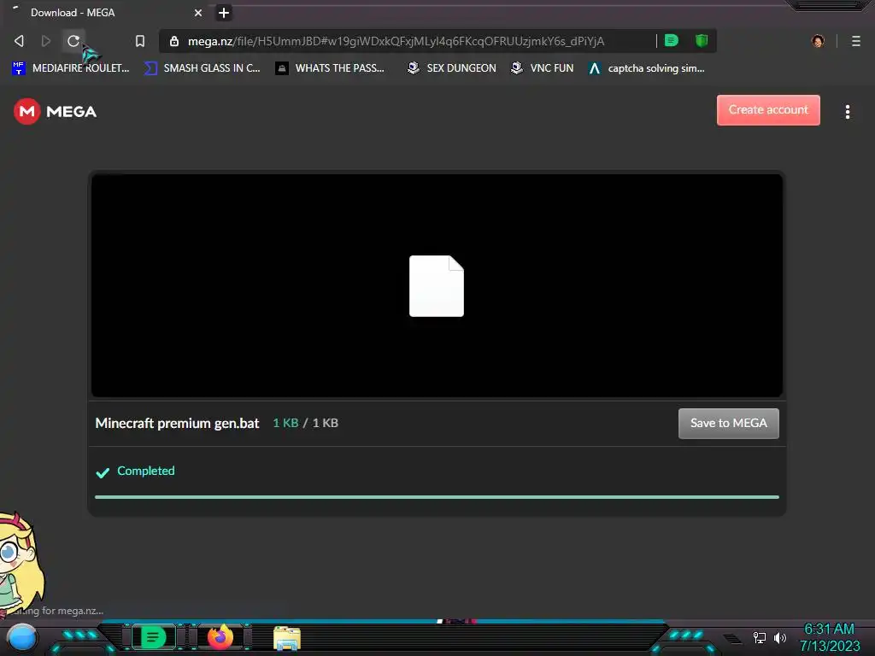Click the lock icon in address bar
This screenshot has height=656, width=875.
(174, 41)
